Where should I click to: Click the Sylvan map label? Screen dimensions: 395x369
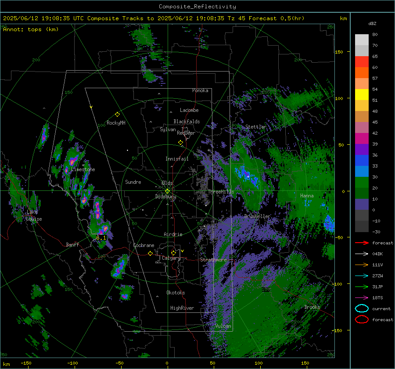click(x=168, y=129)
